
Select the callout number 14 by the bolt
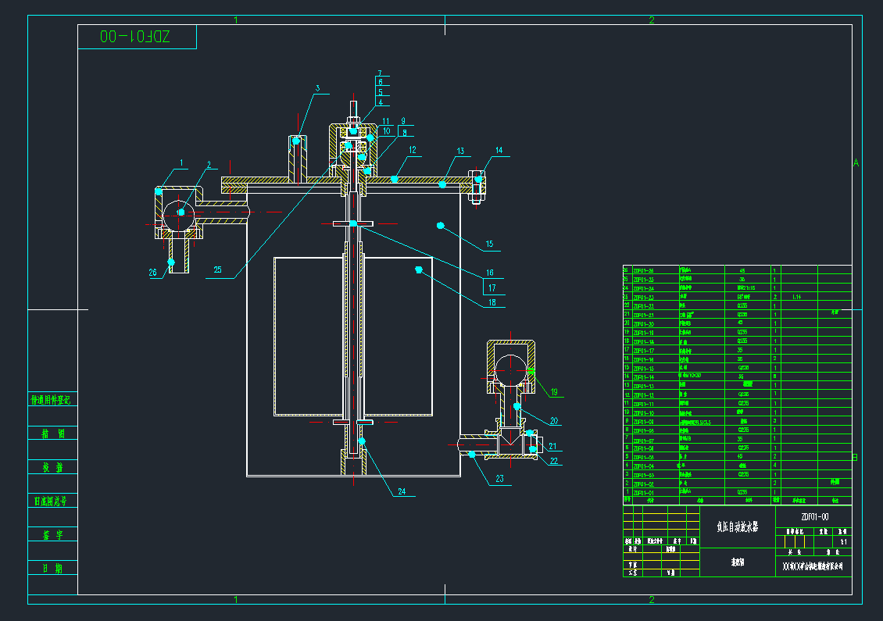499,150
